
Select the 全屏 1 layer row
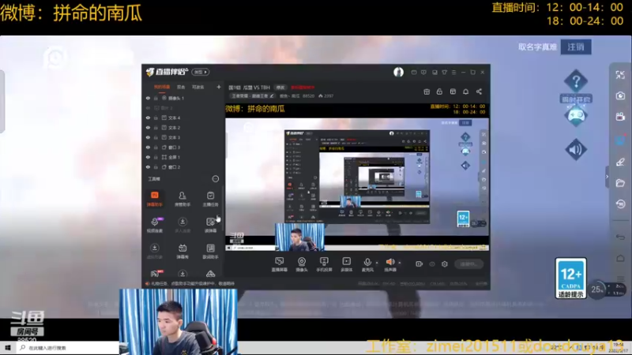click(183, 157)
